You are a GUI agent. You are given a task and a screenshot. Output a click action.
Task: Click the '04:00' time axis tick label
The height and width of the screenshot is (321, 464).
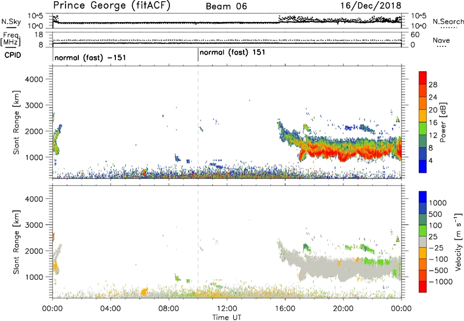click(x=110, y=309)
